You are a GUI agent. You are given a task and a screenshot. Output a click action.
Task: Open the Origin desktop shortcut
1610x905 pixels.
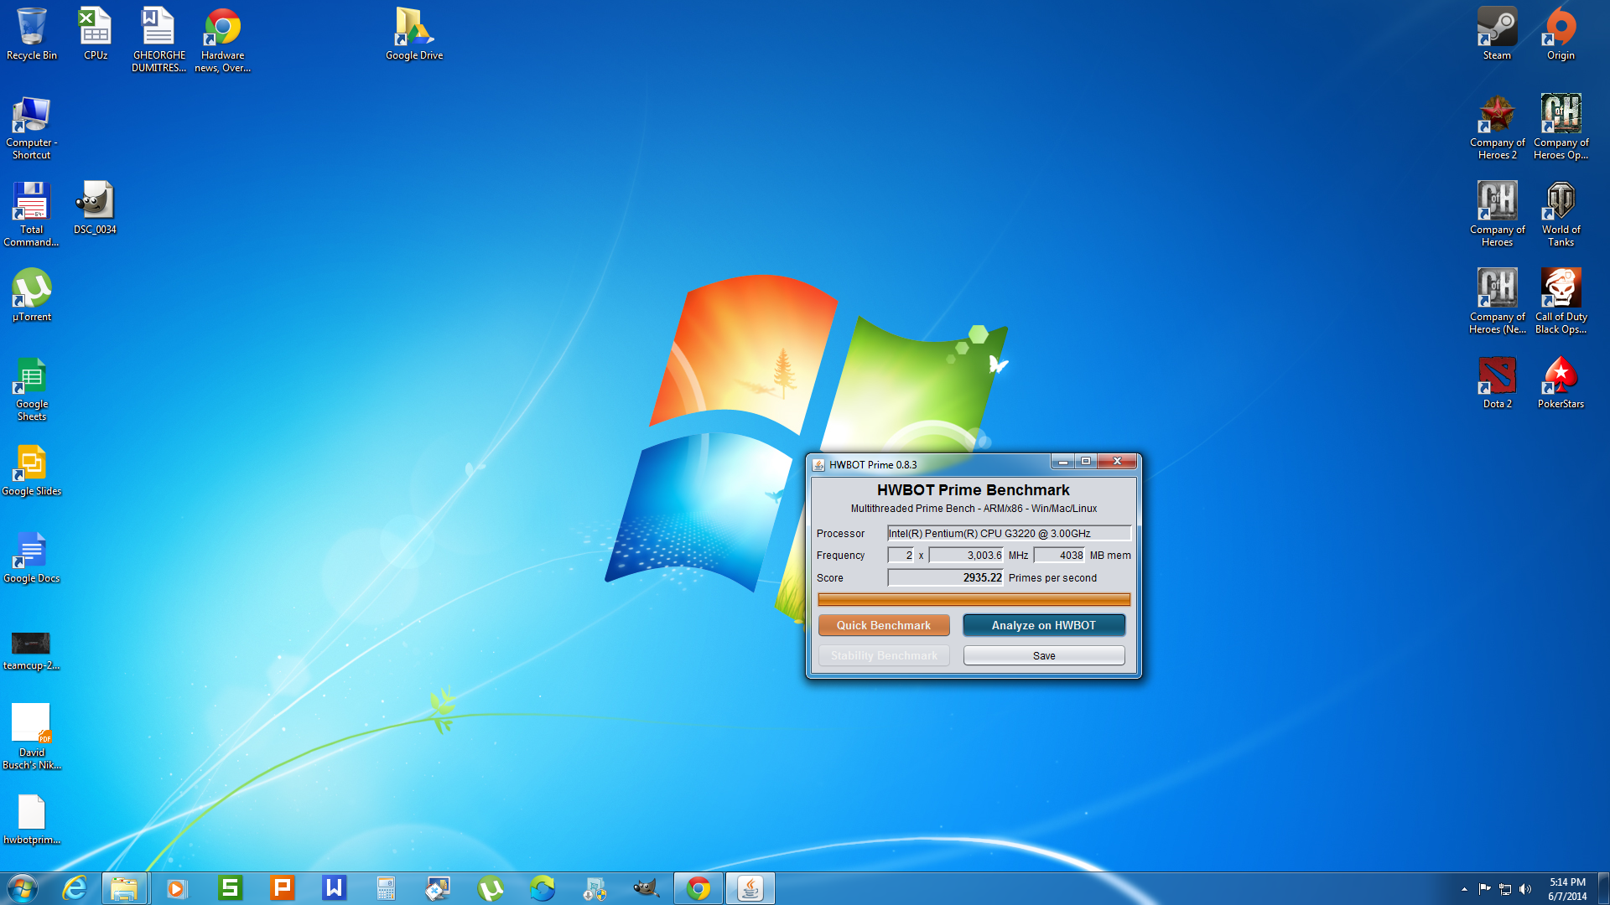[1561, 35]
